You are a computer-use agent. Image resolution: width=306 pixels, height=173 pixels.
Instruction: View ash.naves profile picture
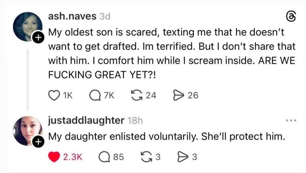27,27
